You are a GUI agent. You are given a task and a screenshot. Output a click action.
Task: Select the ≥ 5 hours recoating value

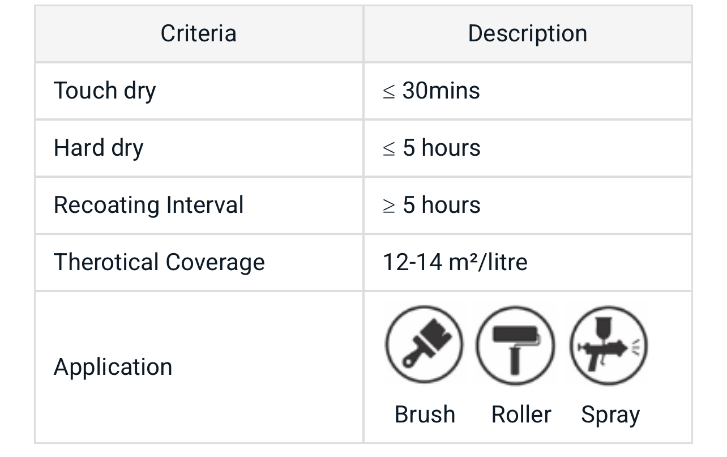[431, 205]
